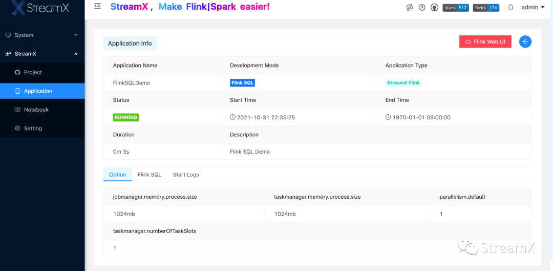The height and width of the screenshot is (271, 553).
Task: Click the jobmanager.memory.process.size header
Action: tap(155, 197)
